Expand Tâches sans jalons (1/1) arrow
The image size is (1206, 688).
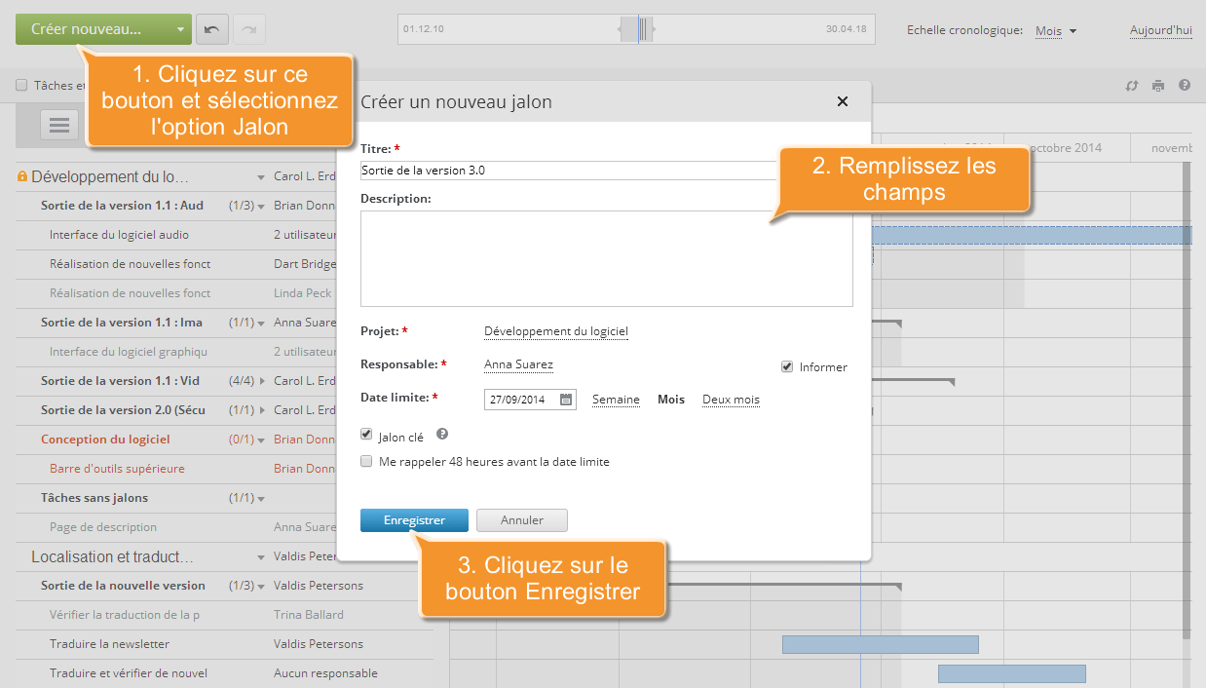tap(261, 499)
